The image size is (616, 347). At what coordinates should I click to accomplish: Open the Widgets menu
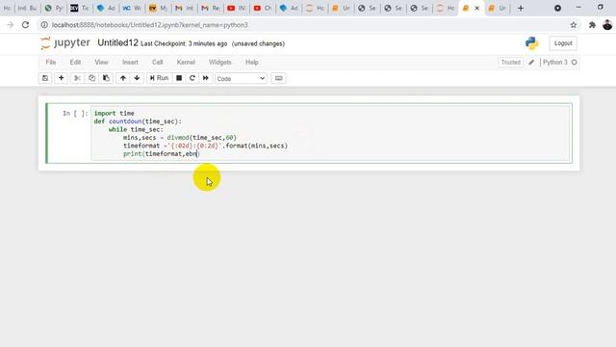point(220,62)
